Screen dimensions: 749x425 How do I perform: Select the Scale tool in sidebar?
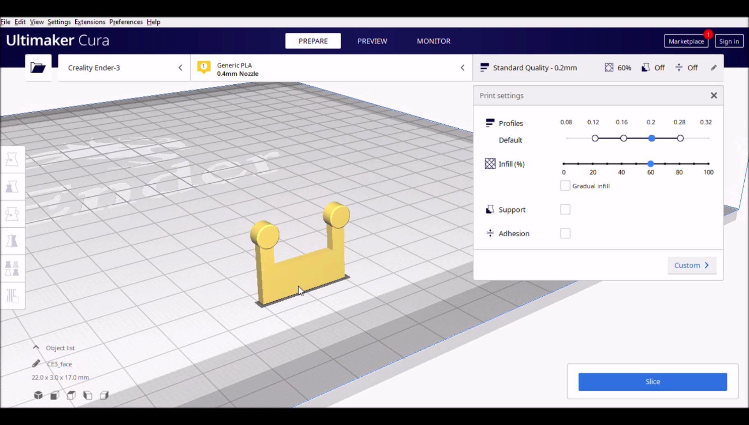13,186
